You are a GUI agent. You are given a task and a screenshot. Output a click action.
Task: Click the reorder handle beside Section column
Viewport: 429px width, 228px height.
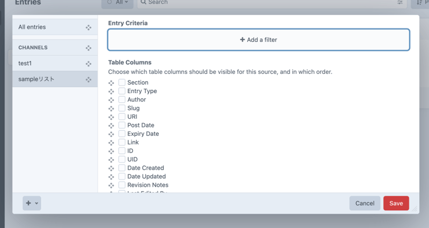[x=111, y=83]
